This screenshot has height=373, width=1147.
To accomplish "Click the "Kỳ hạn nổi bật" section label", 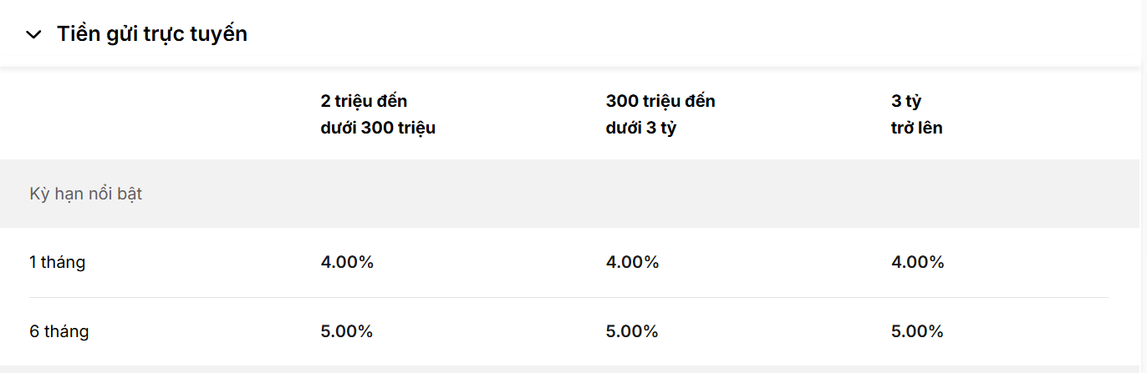I will [x=86, y=194].
